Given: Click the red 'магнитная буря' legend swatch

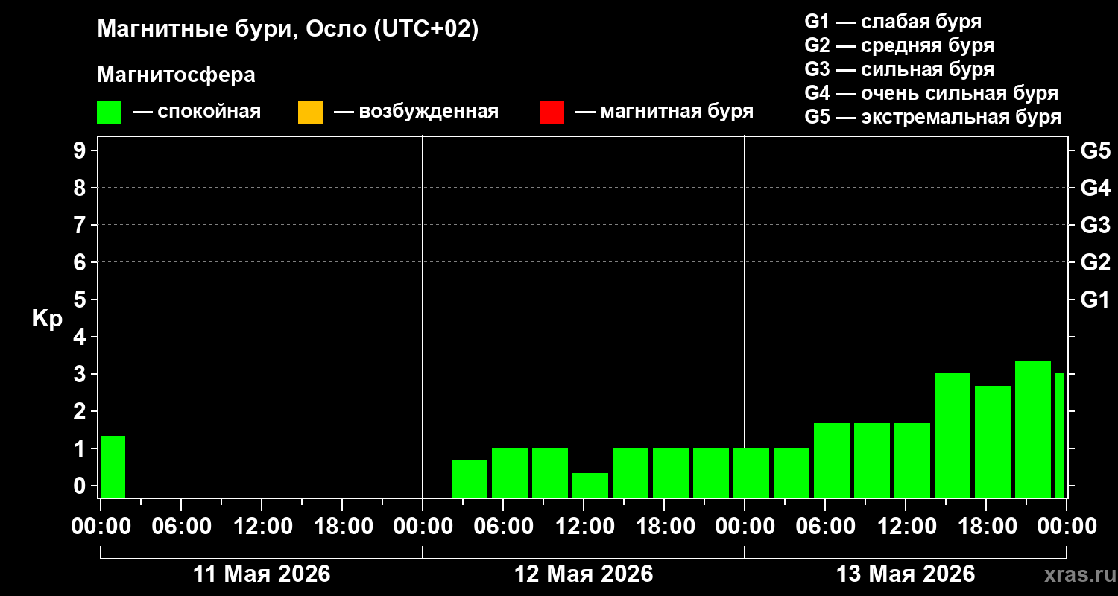Looking at the screenshot, I should [x=552, y=112].
